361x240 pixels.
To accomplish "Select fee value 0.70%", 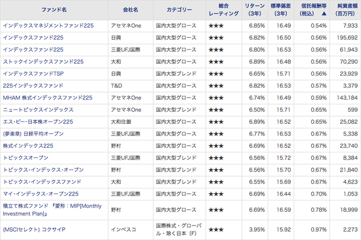I will click(x=319, y=194).
